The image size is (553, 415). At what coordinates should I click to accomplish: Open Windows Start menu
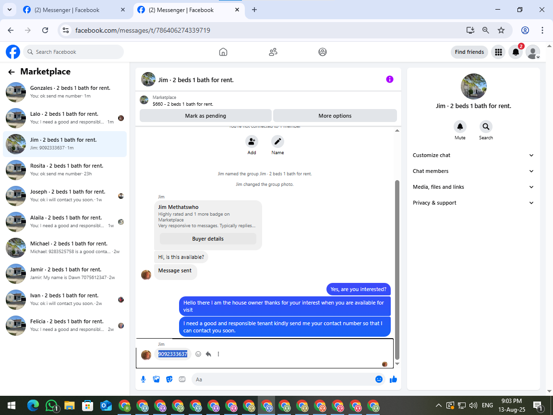click(12, 405)
